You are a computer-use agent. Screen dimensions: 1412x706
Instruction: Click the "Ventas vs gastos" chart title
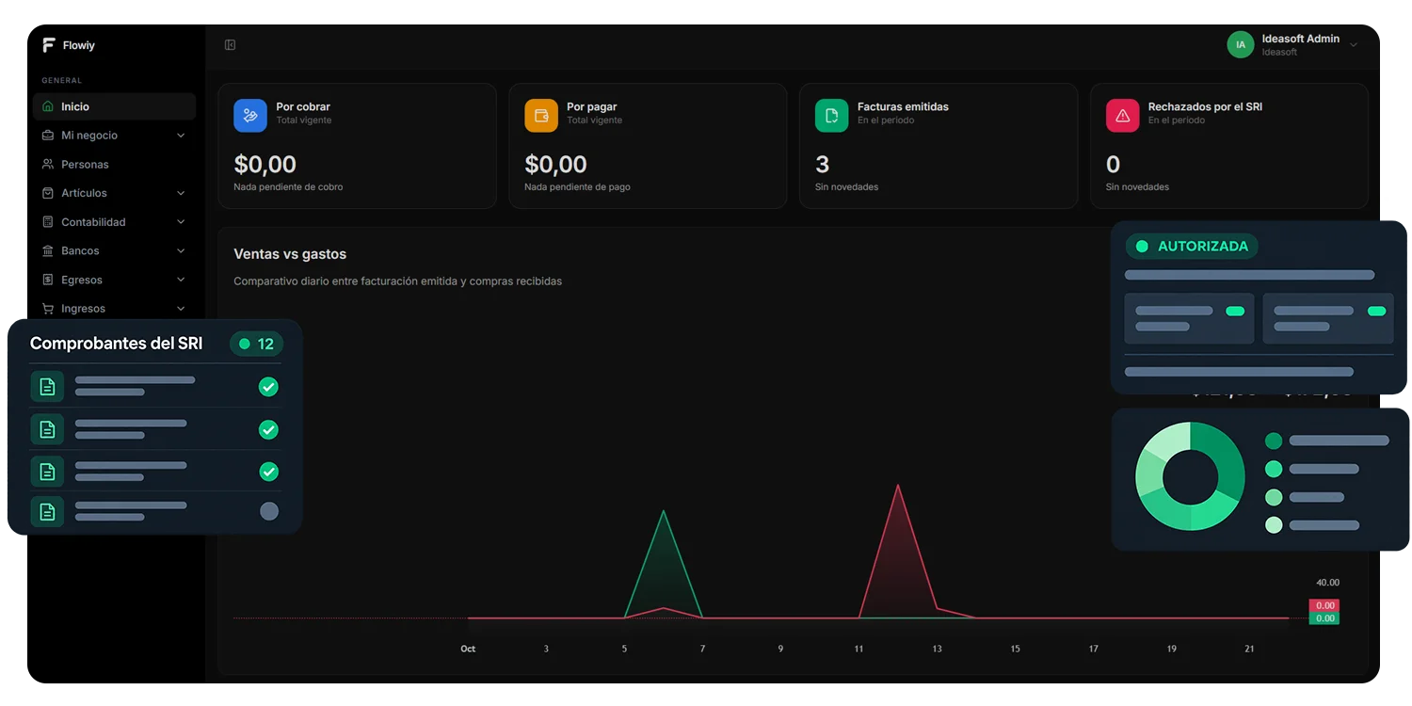pos(290,254)
